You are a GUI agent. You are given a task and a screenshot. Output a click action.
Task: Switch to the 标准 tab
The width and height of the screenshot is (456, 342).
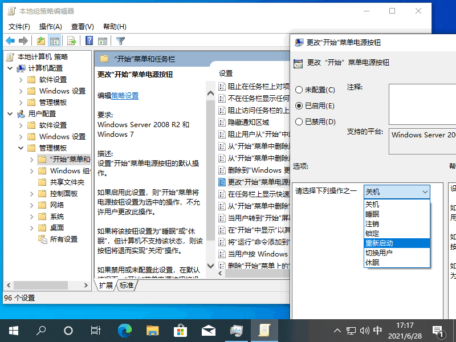pos(127,286)
